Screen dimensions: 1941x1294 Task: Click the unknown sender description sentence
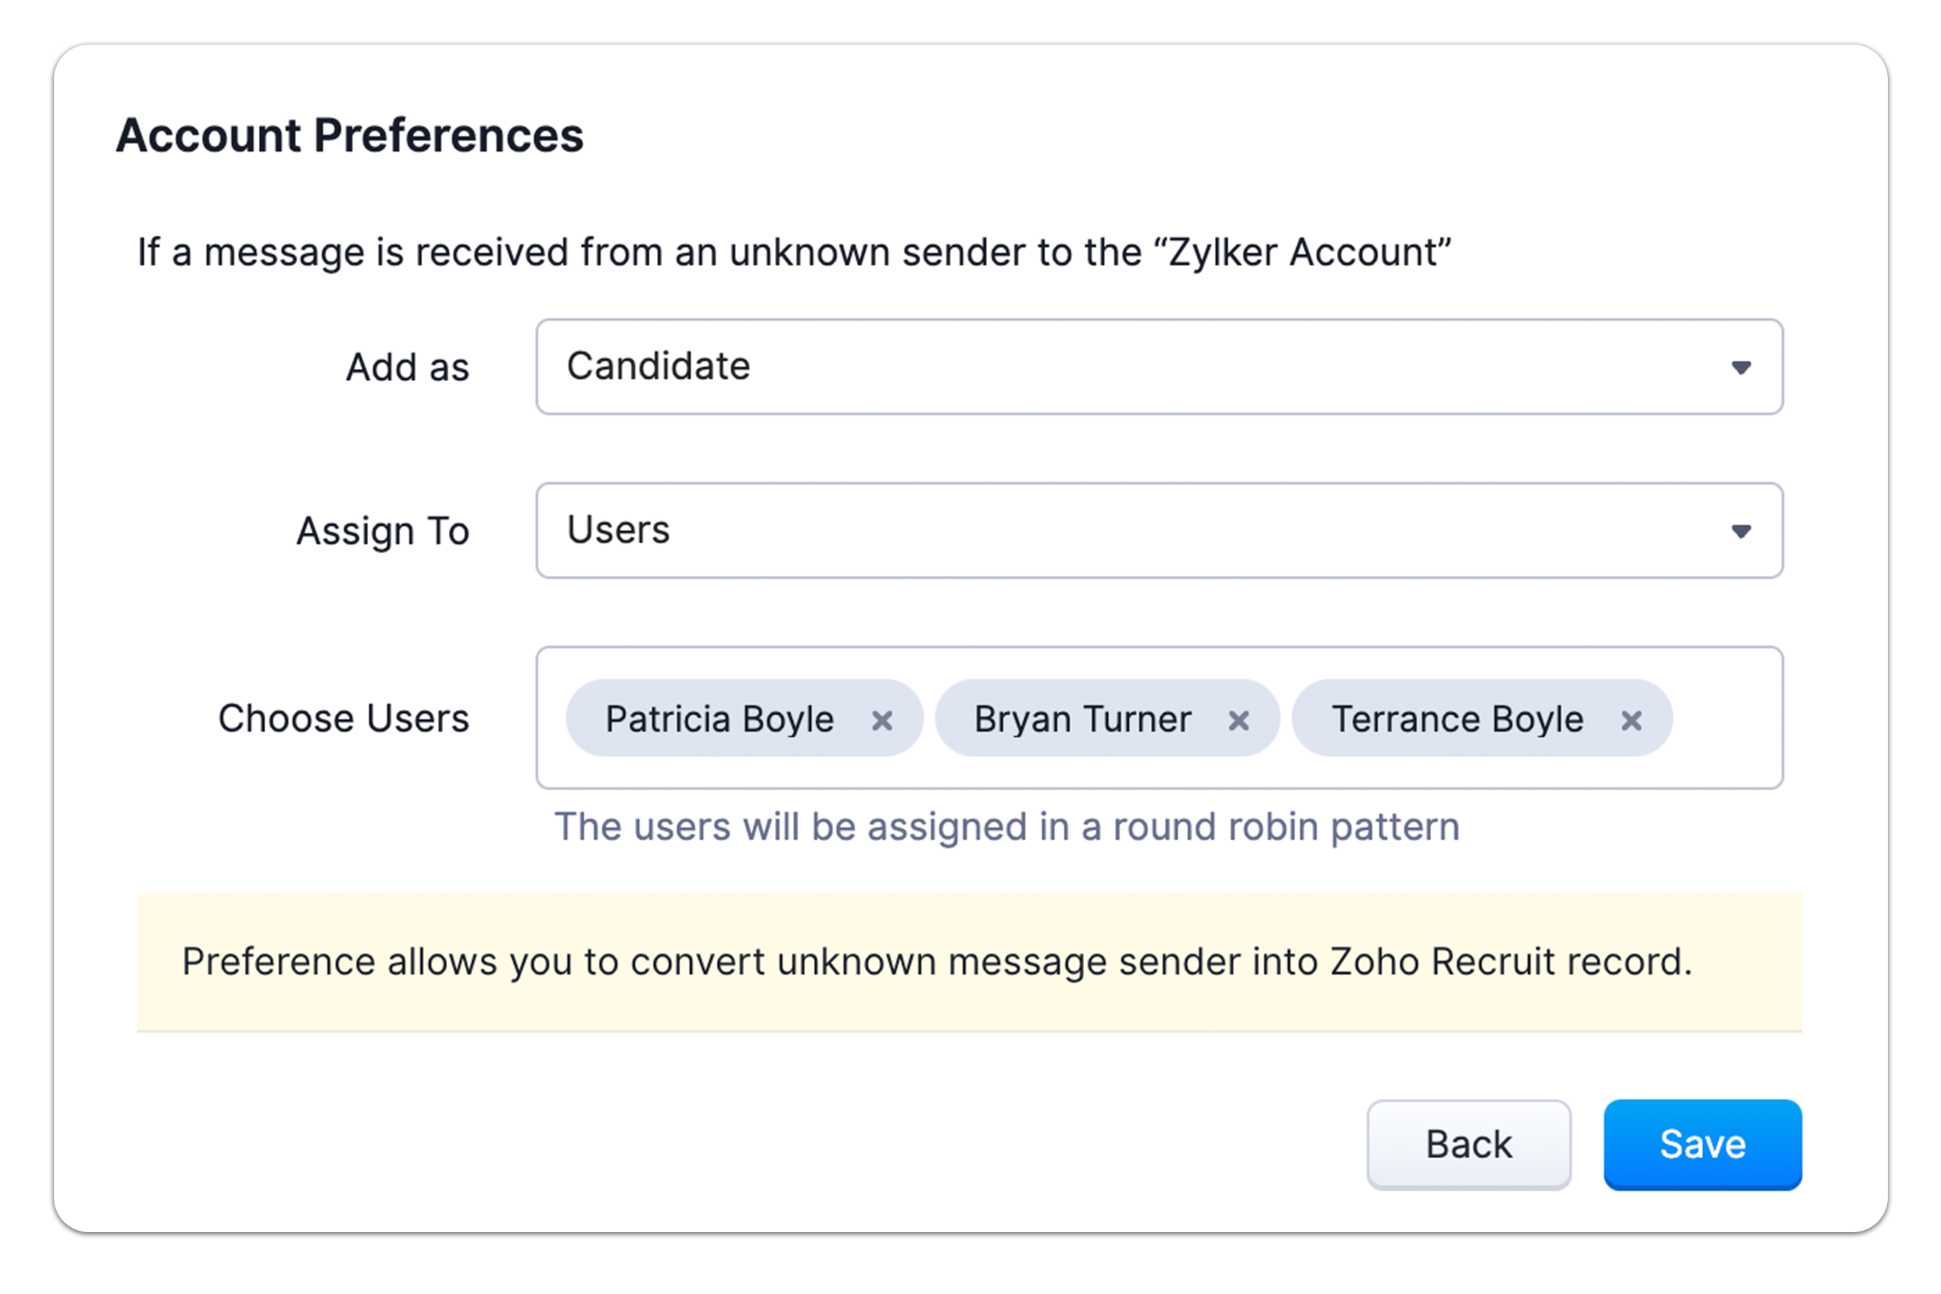(794, 252)
